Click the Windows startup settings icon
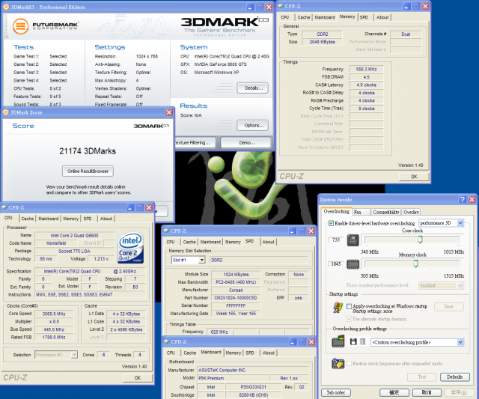Screen dimensions: 479x399 click(338, 308)
